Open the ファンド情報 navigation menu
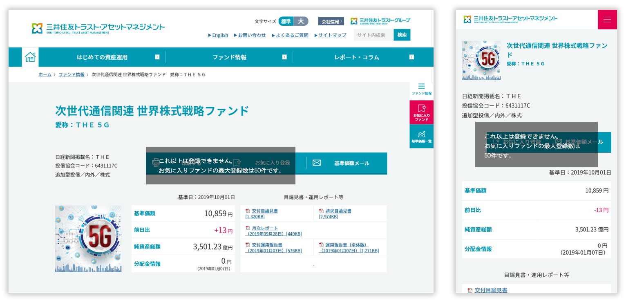 click(x=229, y=57)
